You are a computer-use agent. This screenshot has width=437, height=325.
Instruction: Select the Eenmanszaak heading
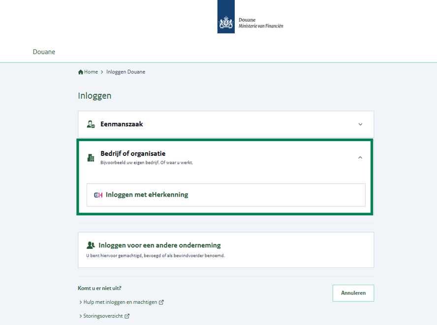(122, 124)
